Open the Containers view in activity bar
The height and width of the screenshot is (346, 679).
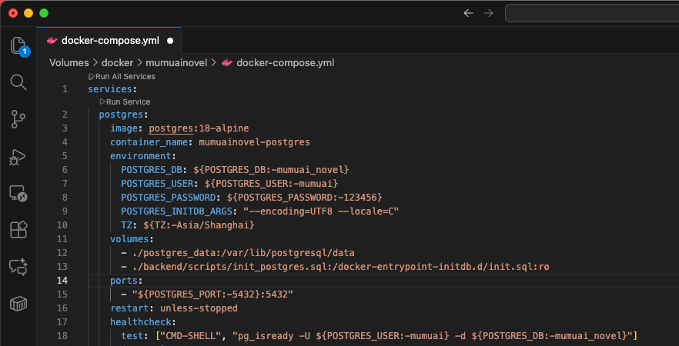[x=18, y=304]
